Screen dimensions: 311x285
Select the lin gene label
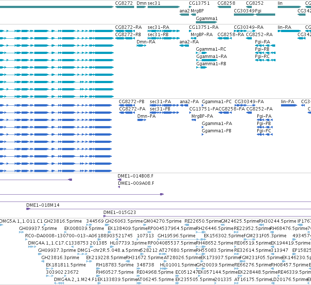point(280,3)
